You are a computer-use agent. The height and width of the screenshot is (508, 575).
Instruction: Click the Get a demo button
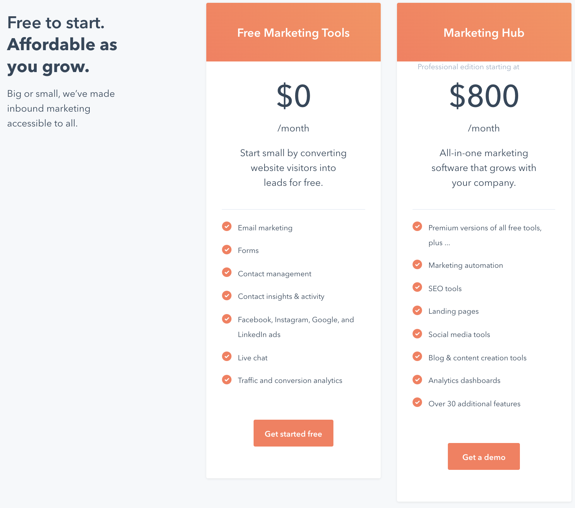(x=484, y=456)
